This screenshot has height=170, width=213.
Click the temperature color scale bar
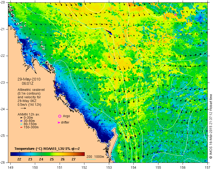pos(48,154)
